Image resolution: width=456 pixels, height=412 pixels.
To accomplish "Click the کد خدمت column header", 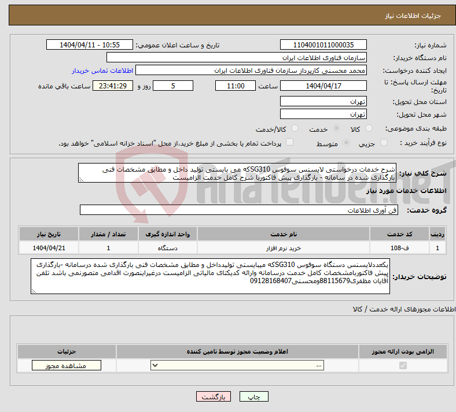I will [400, 234].
